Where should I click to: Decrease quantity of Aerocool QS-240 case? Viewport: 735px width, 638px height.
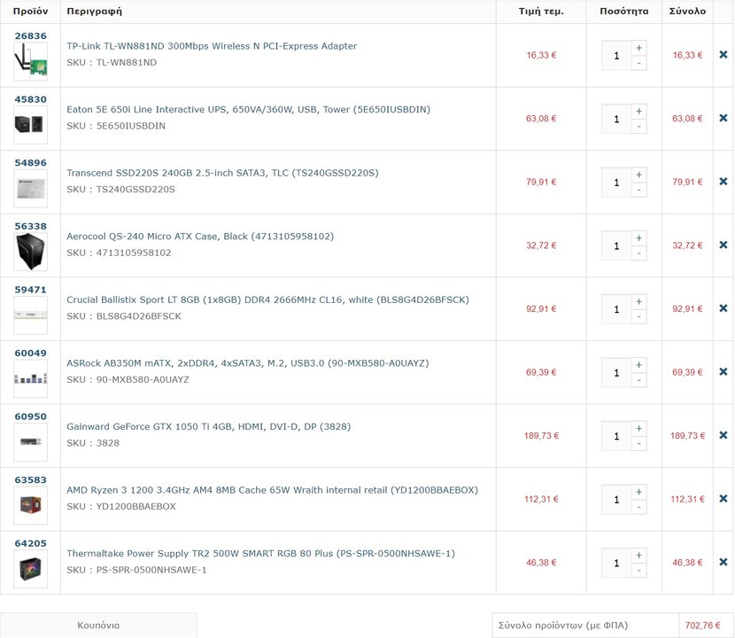tap(638, 253)
